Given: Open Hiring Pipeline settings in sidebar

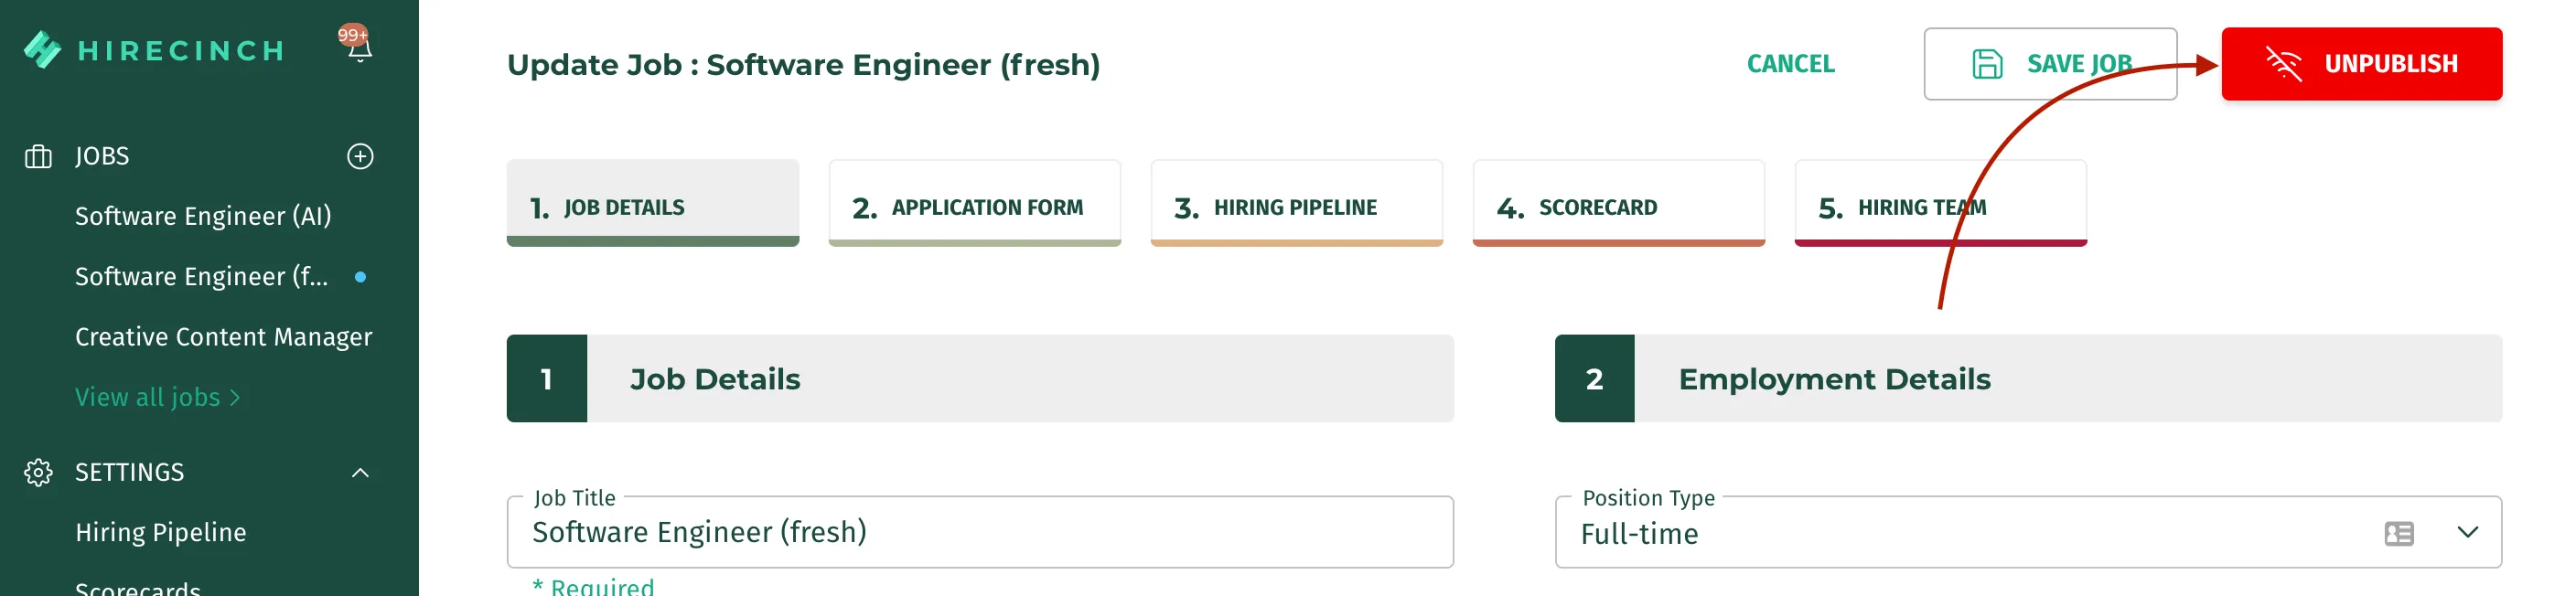Looking at the screenshot, I should tap(160, 532).
